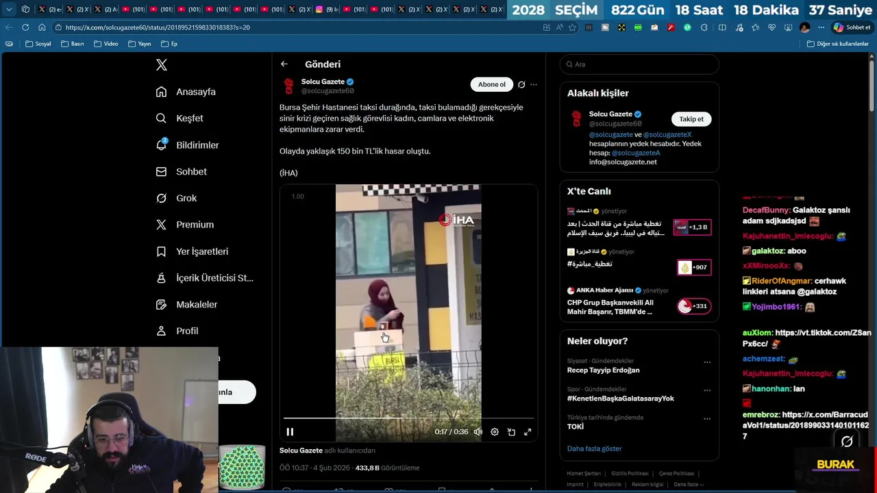Screen dimensions: 877x493
Task: Open Yer İşaretleri bookmarks
Action: click(x=192, y=251)
